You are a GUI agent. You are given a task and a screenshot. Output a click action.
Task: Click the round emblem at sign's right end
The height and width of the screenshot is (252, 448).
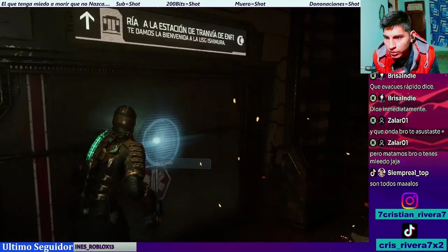(240, 41)
